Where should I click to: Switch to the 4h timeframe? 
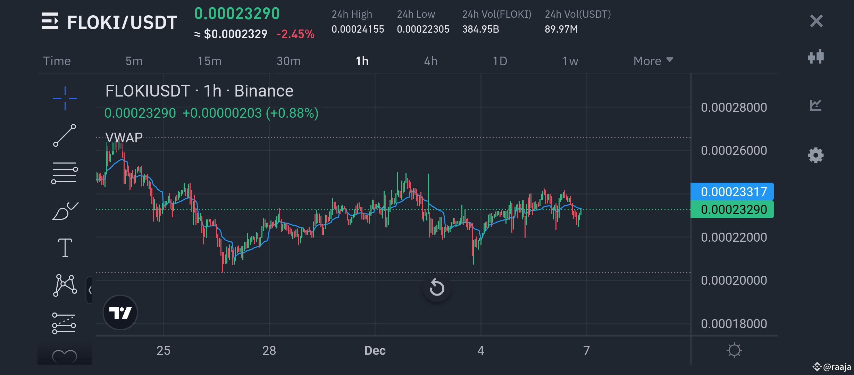pos(431,61)
